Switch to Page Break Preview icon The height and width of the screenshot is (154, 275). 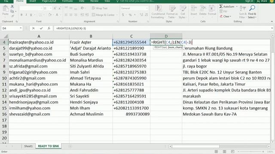[232, 151]
